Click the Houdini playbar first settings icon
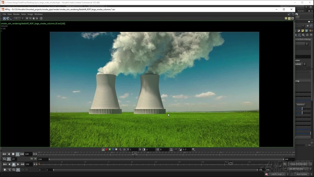This screenshot has width=314, height=177. 5,170
